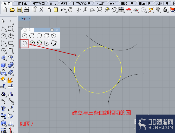Click the Boolean spheres tool
Screen dimensions: 175x133
(11, 65)
